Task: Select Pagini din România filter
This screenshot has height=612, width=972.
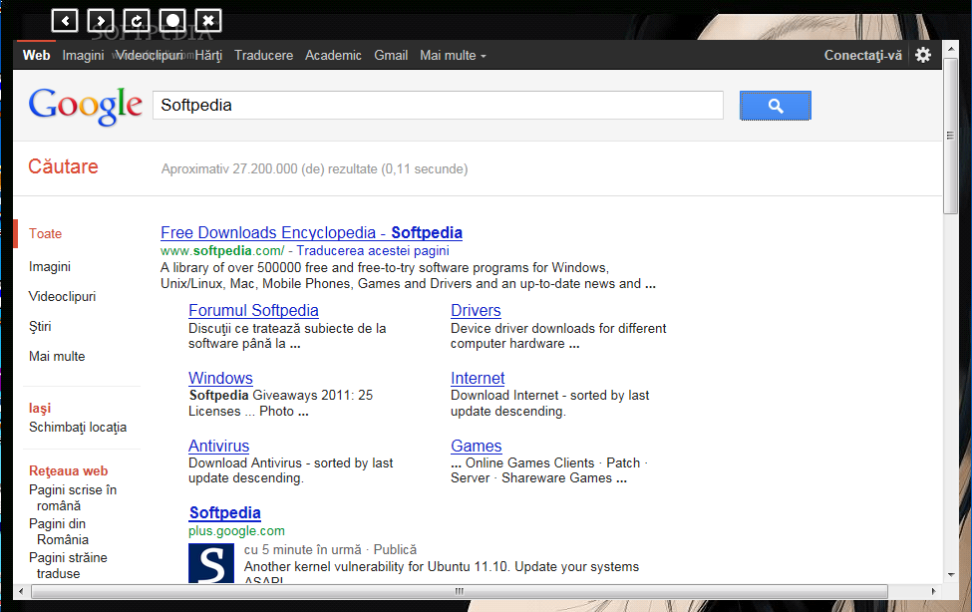Action: tap(59, 531)
